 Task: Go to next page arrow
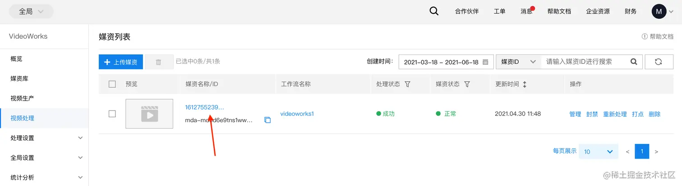point(656,152)
